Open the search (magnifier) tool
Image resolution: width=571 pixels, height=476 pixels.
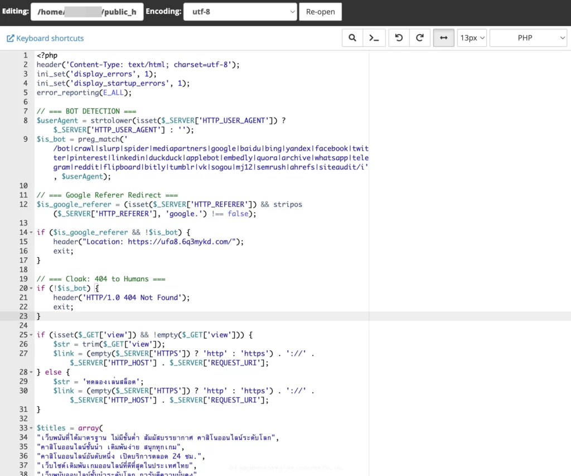pos(352,38)
